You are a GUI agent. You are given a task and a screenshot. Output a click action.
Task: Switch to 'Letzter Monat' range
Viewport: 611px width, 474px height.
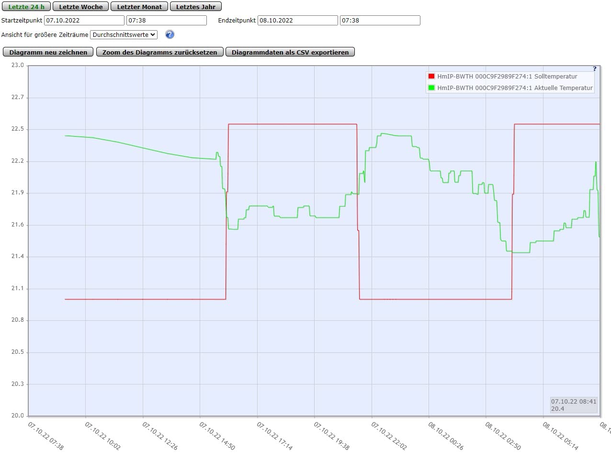139,7
